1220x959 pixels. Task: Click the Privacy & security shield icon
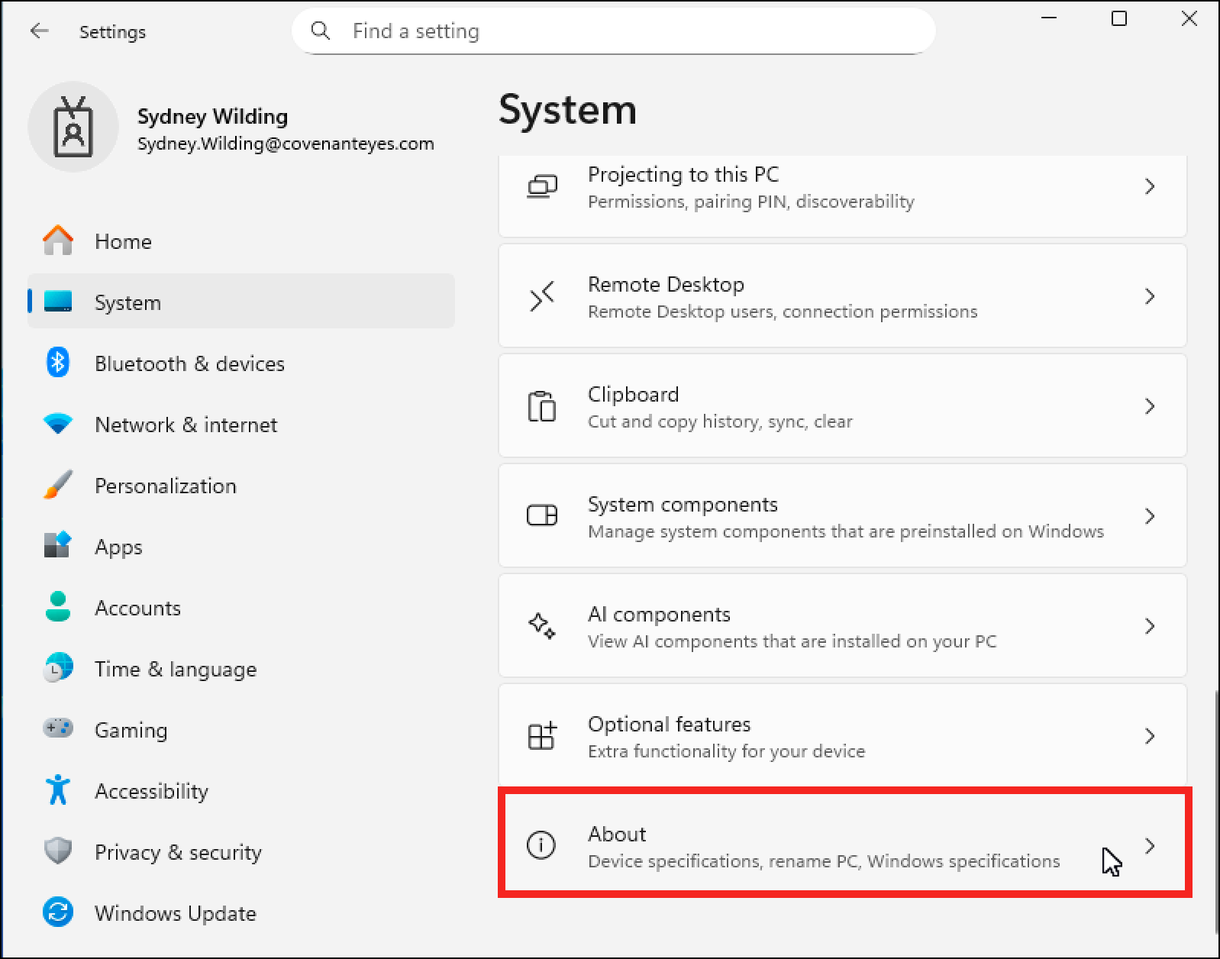pos(58,851)
